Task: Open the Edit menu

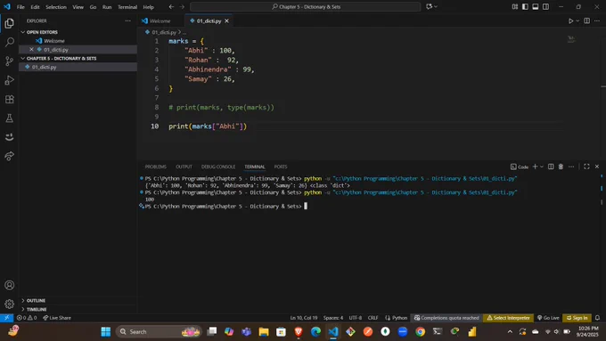Action: (x=35, y=7)
